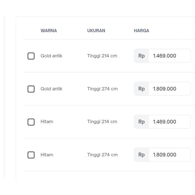Click the Rp prefix in Gold antik 214 cm row
Viewport: 195px width, 195px height.
tap(142, 56)
